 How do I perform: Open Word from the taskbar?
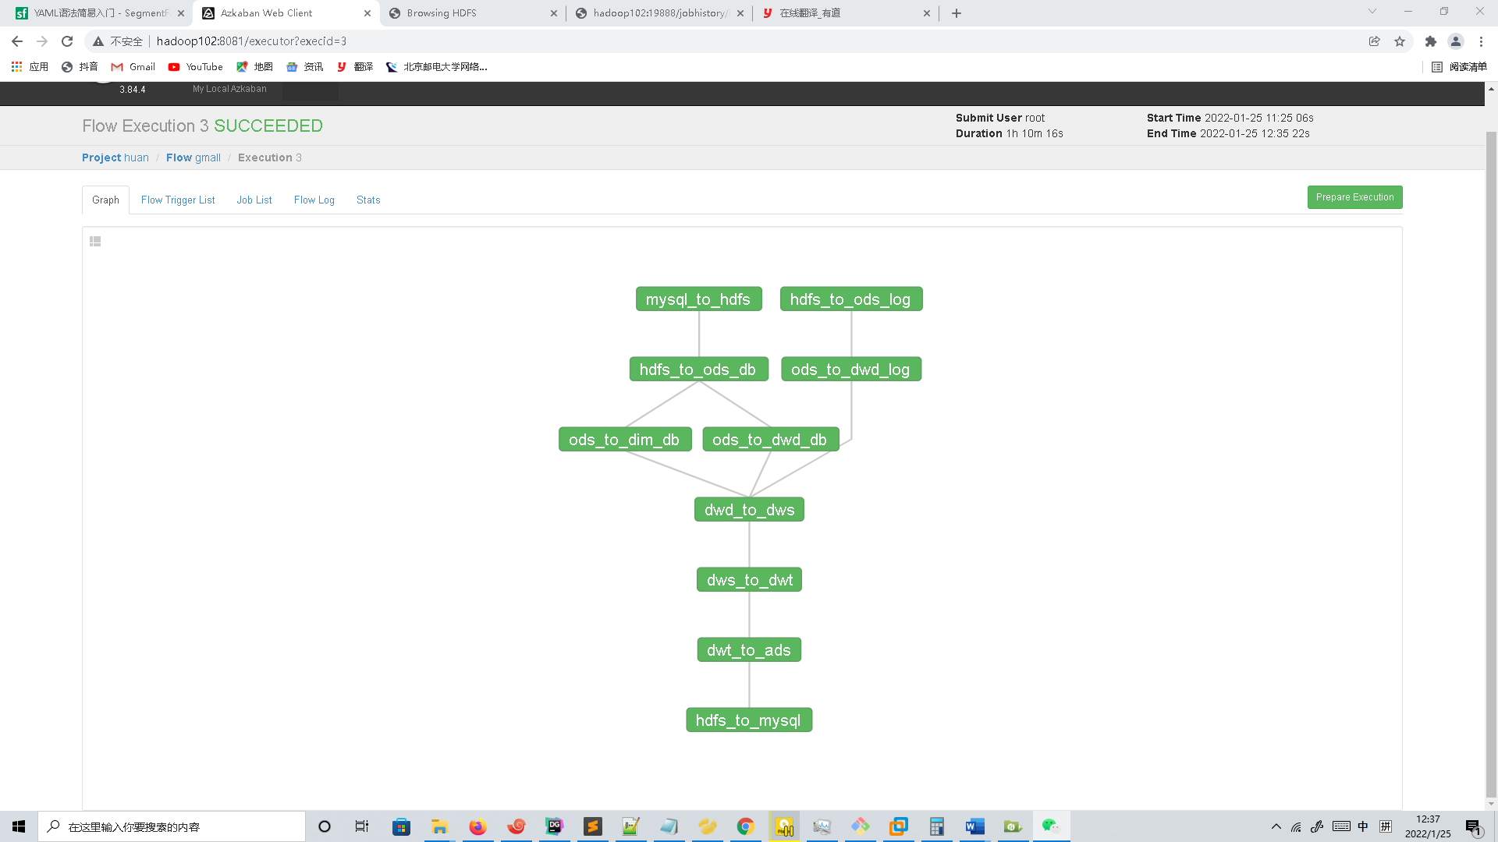tap(974, 826)
